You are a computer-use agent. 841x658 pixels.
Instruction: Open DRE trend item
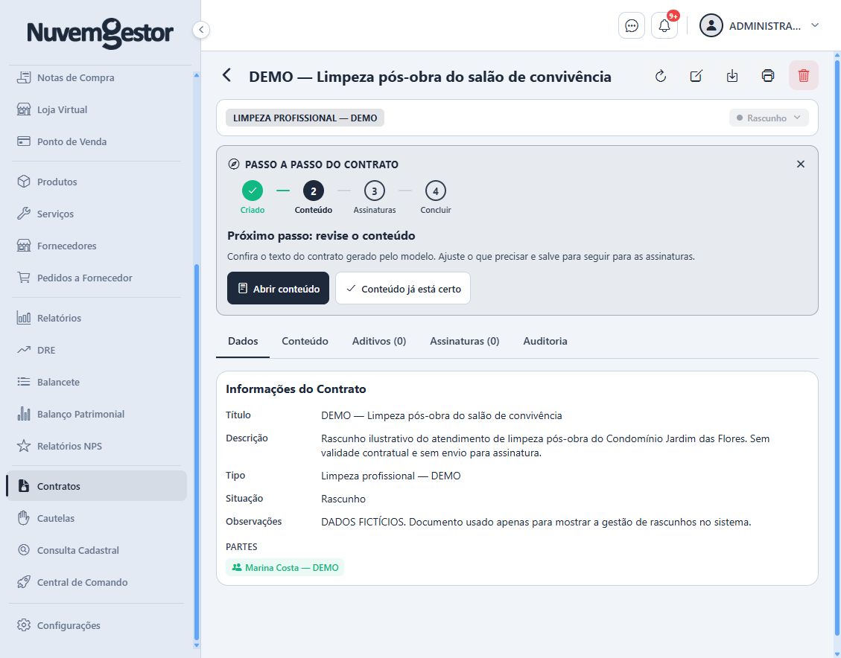click(x=97, y=350)
